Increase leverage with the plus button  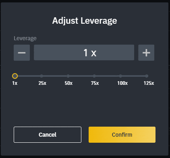point(146,53)
